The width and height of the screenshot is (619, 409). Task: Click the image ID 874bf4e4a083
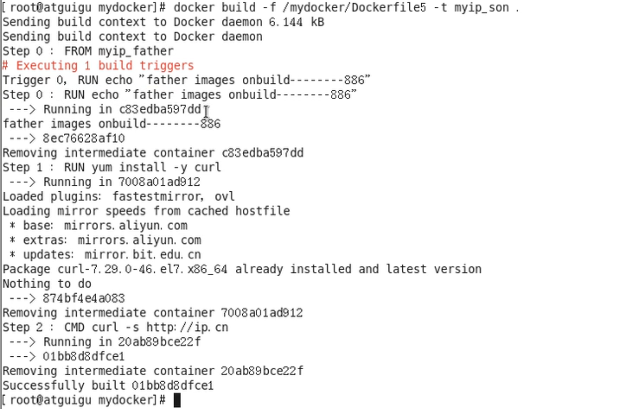[84, 298]
